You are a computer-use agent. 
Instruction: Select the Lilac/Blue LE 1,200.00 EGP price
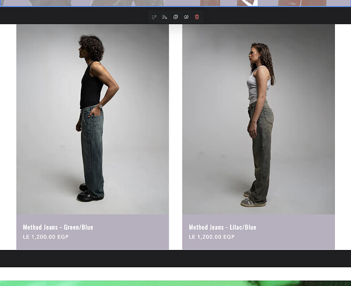(x=212, y=237)
